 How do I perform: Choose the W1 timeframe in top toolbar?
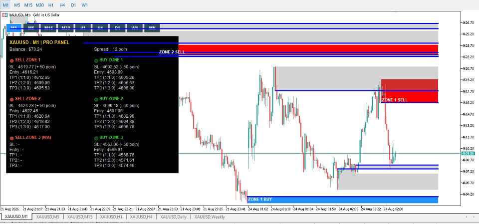[85, 5]
